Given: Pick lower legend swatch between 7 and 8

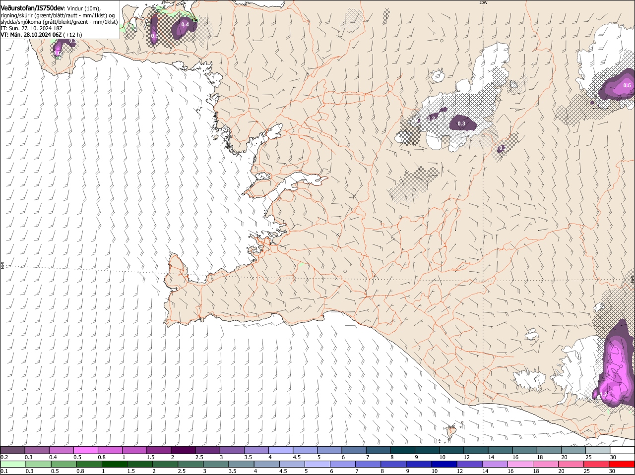Looking at the screenshot, I should pyautogui.click(x=368, y=464).
